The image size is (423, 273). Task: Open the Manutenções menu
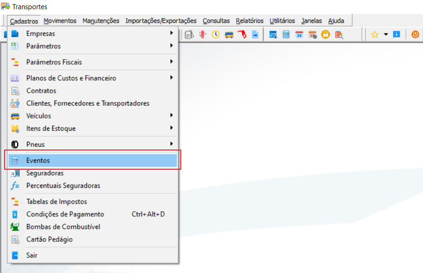pos(101,21)
